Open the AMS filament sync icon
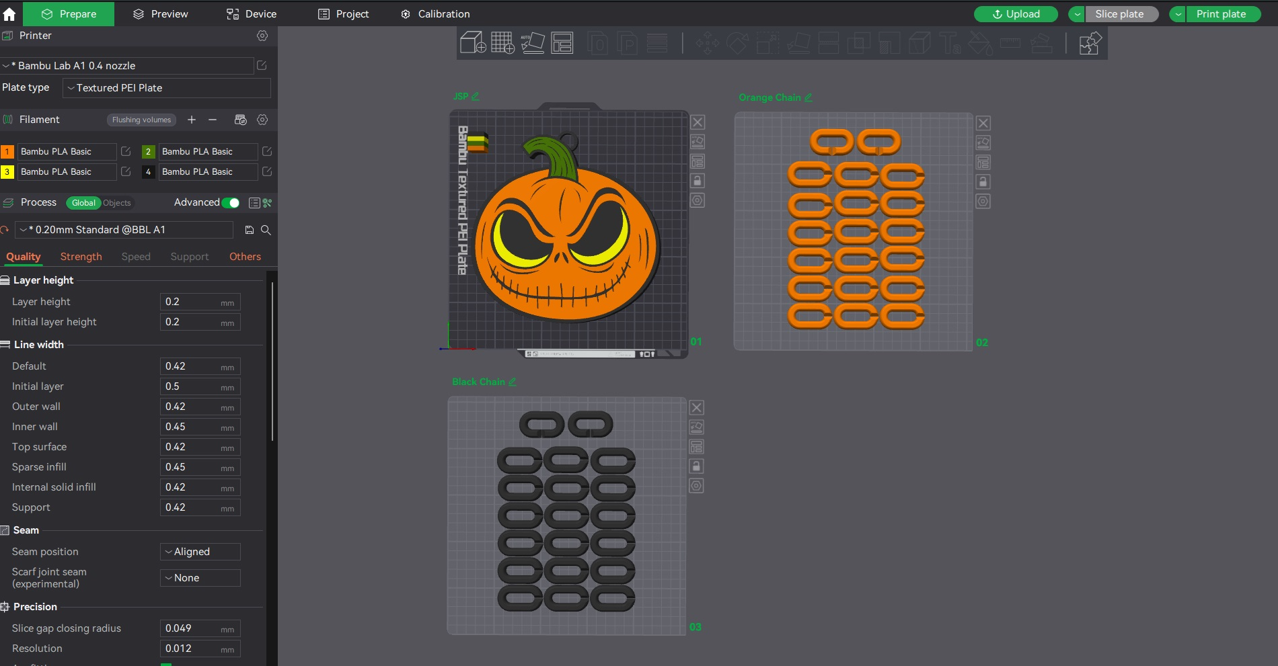The image size is (1278, 666). (x=240, y=120)
